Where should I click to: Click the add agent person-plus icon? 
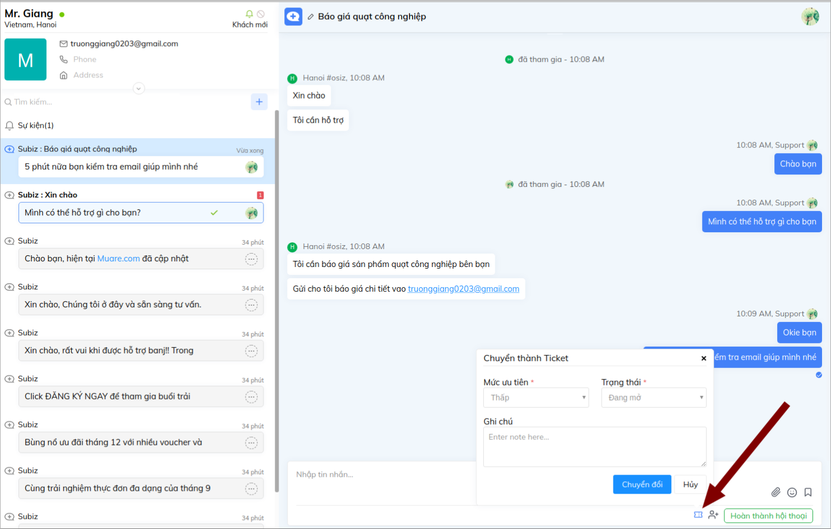click(713, 515)
